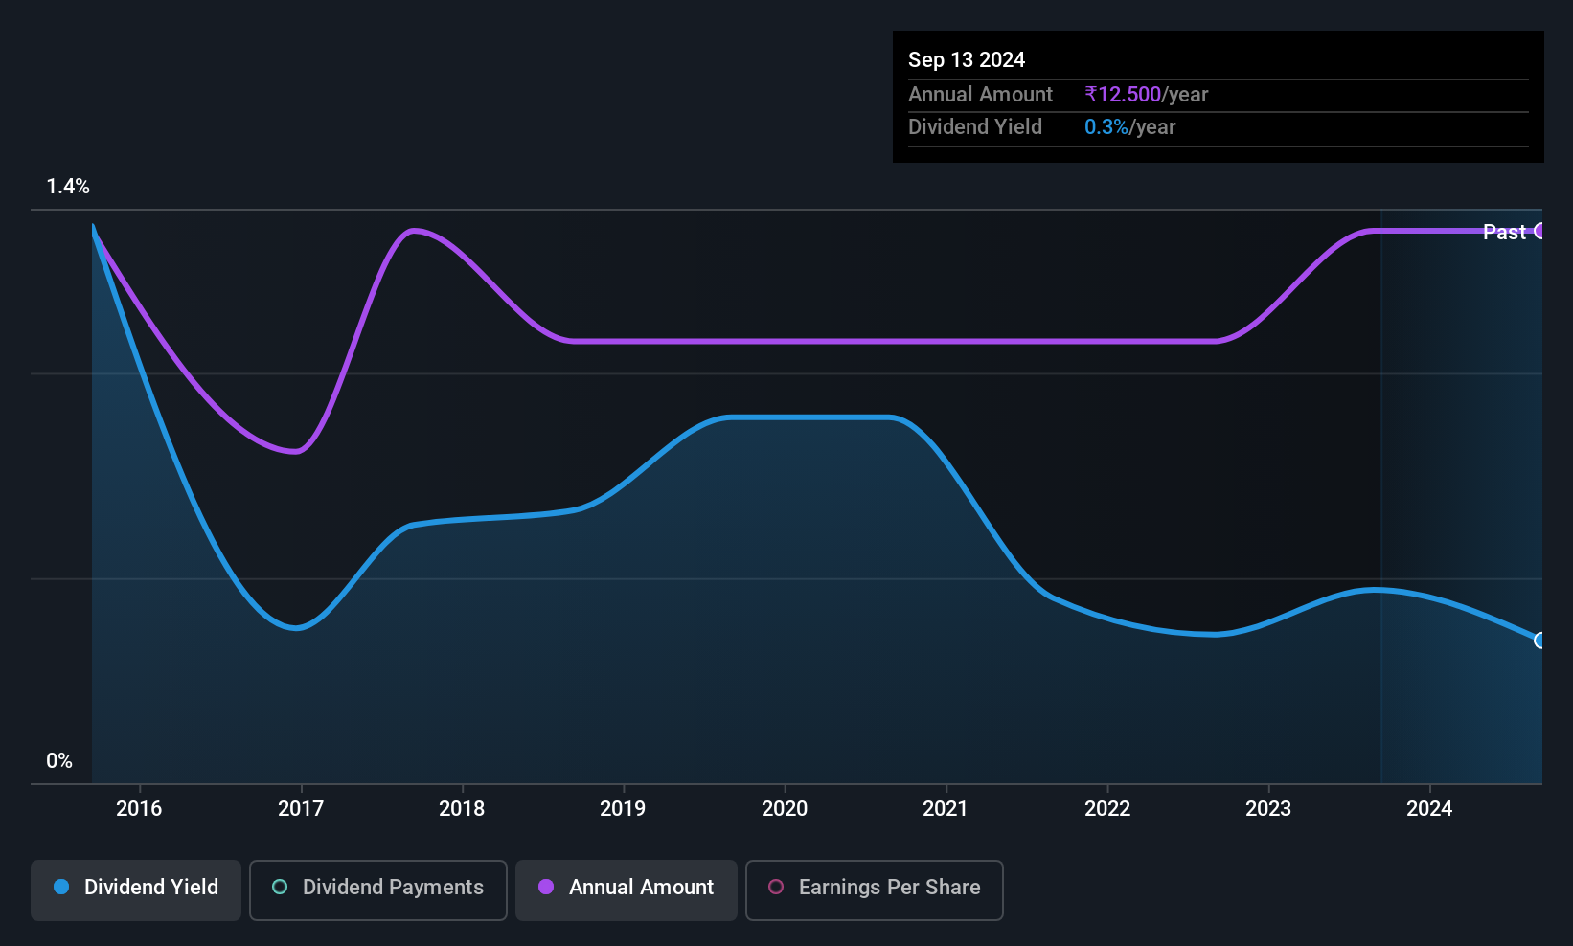The width and height of the screenshot is (1573, 946).
Task: Click the 2018 x-axis label
Action: (462, 809)
